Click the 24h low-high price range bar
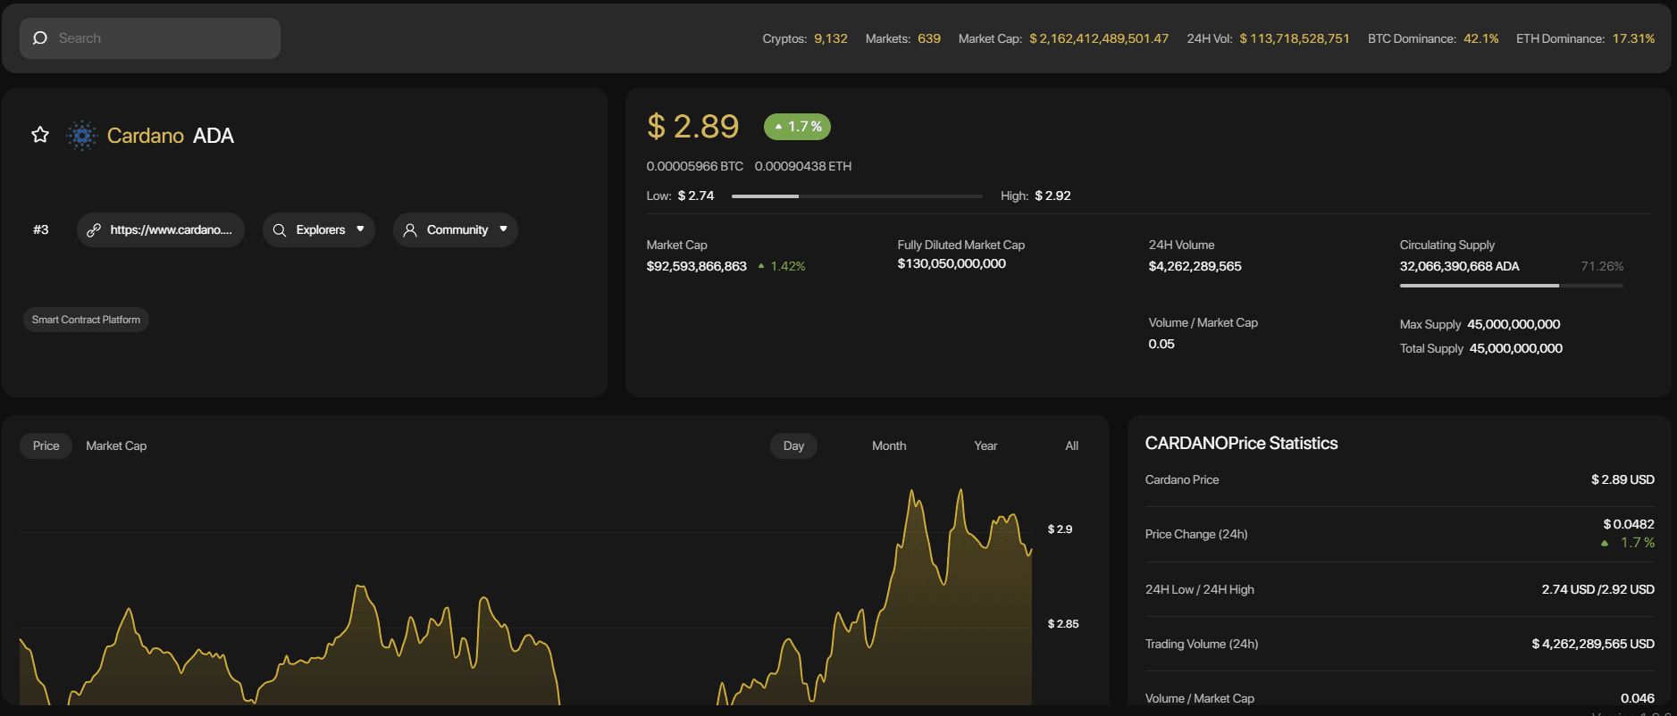This screenshot has height=716, width=1677. [x=857, y=196]
